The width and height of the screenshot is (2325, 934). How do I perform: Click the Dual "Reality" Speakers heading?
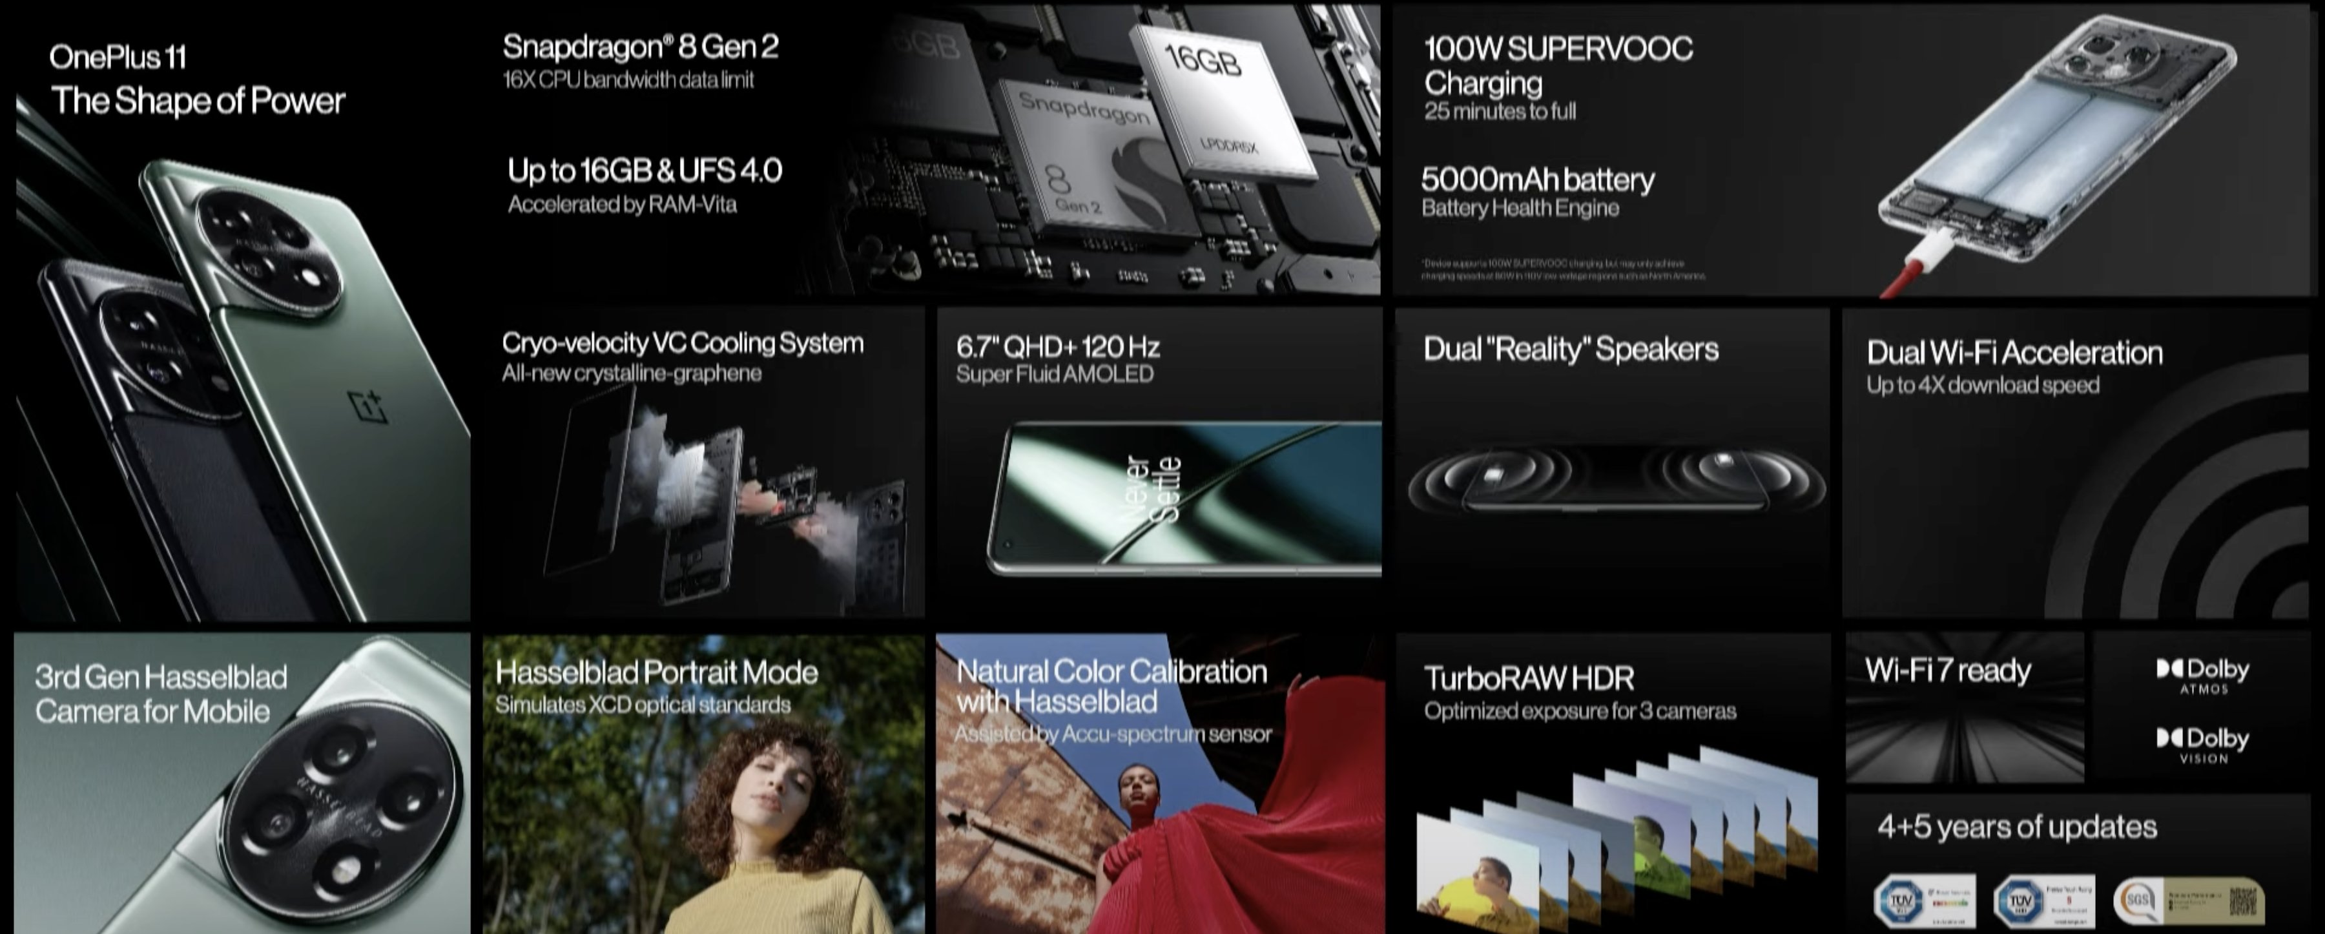1571,349
